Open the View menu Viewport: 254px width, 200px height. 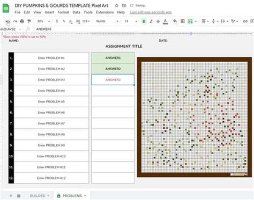tap(38, 12)
